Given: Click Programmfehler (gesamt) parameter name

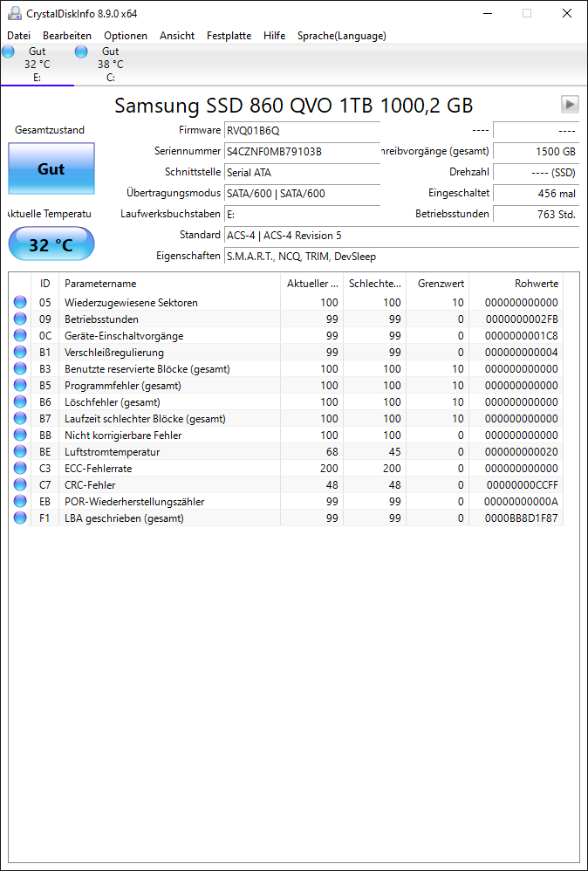Looking at the screenshot, I should [123, 386].
